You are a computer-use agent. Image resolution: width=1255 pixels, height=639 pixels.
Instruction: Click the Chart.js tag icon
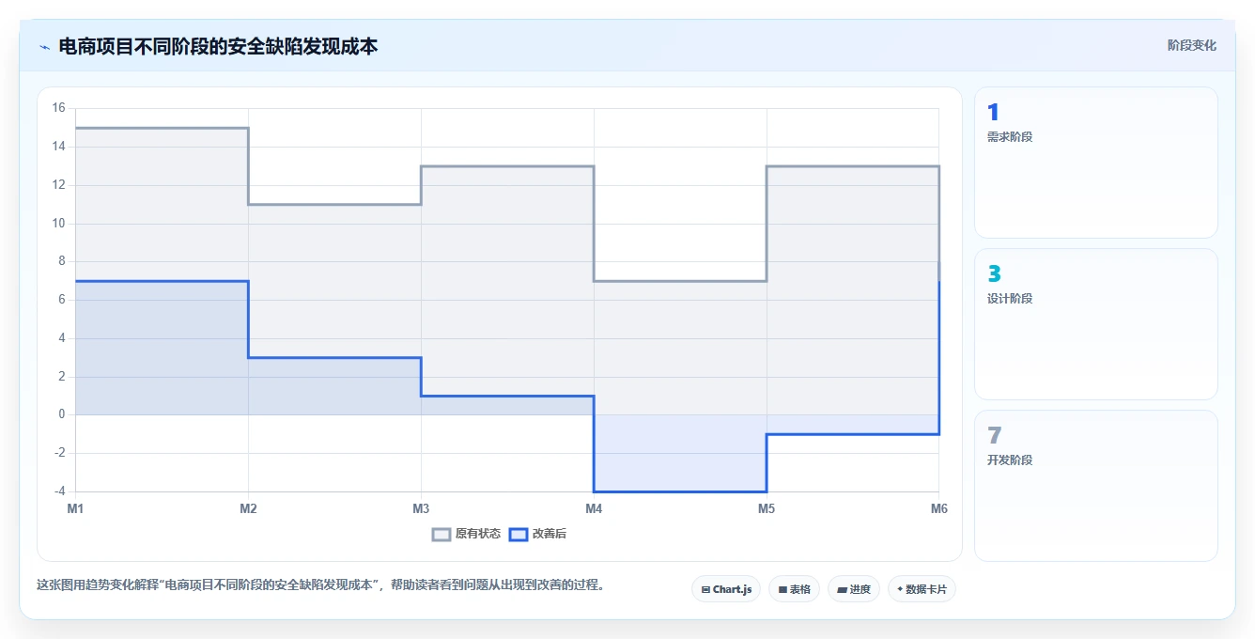pos(705,590)
